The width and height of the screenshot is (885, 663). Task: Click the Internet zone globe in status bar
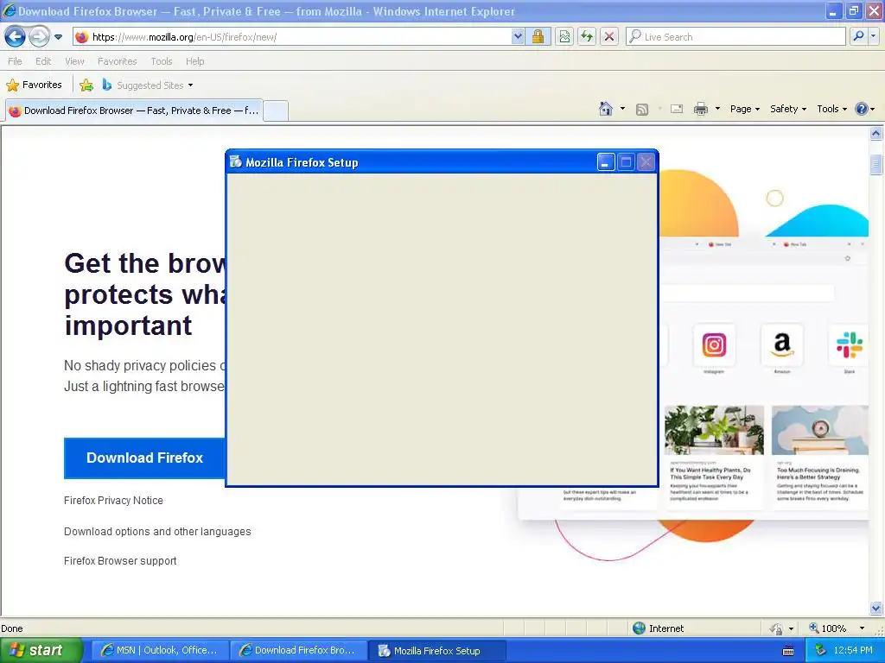(x=639, y=628)
